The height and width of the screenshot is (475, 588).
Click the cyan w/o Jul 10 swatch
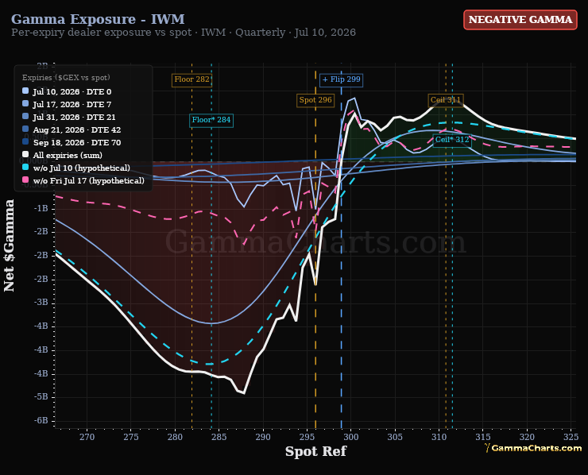[25, 168]
